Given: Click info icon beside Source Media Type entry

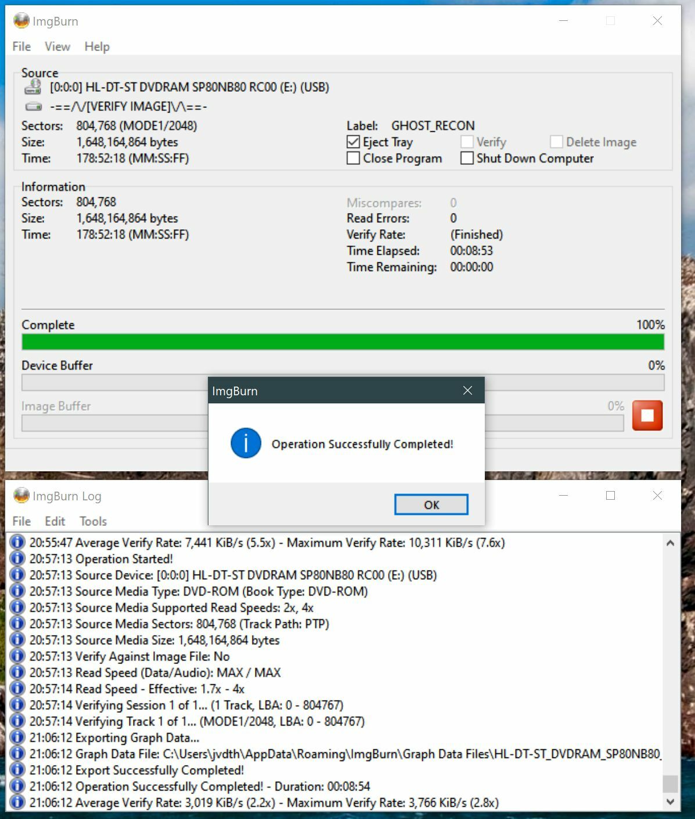Looking at the screenshot, I should point(17,591).
